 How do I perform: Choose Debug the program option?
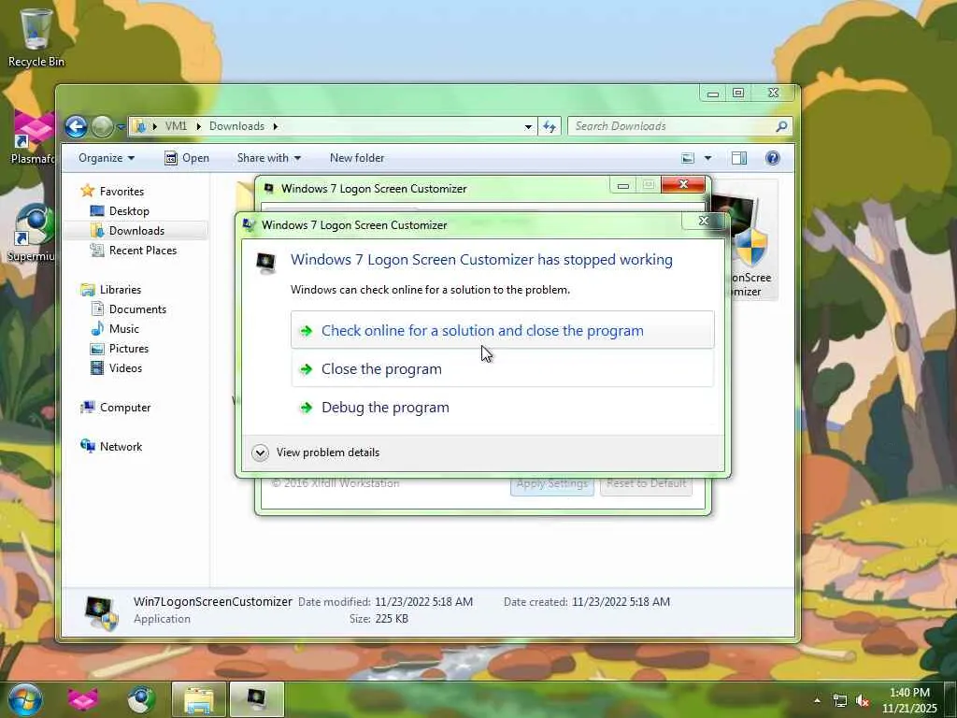point(502,408)
